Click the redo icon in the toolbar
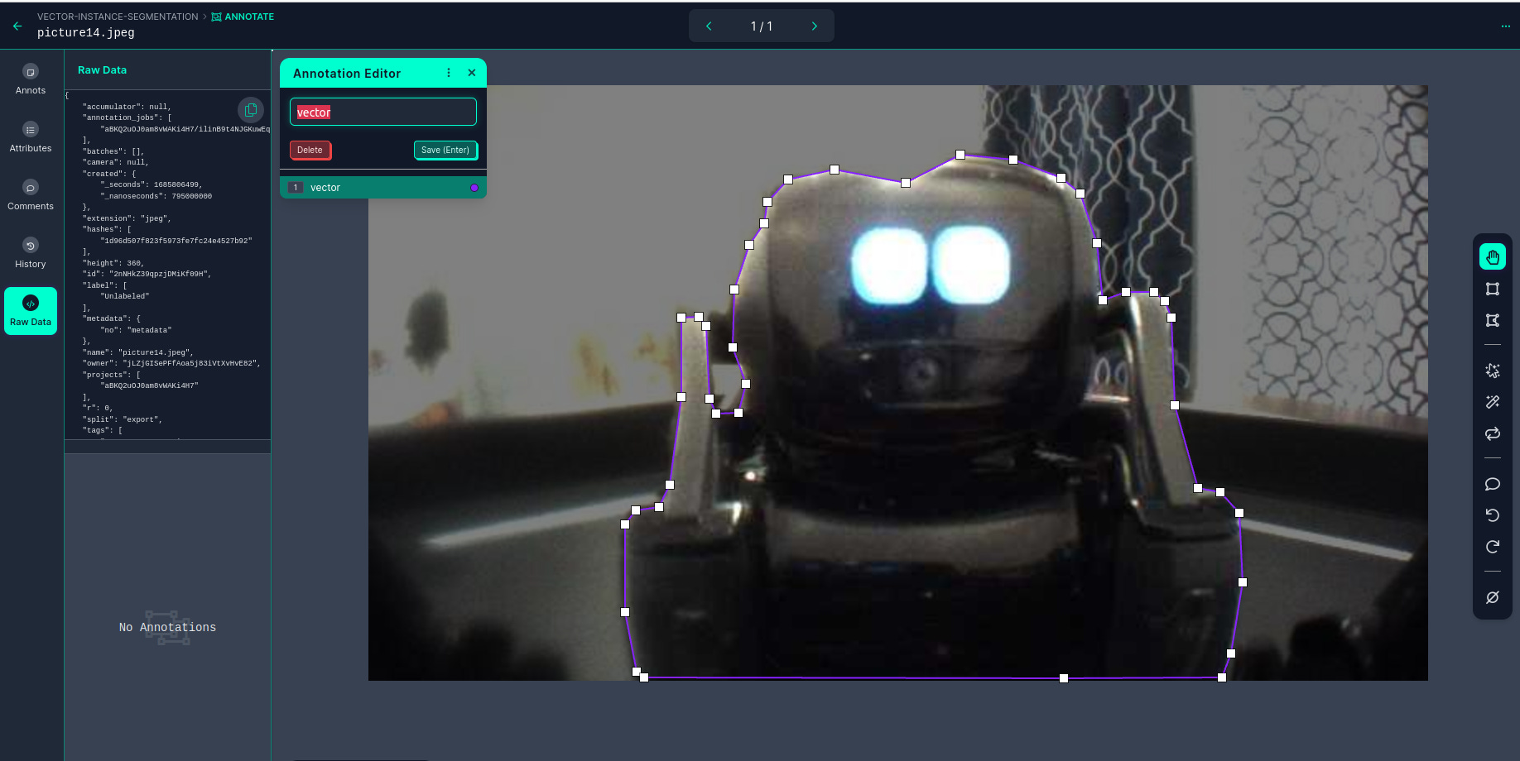 click(1492, 546)
